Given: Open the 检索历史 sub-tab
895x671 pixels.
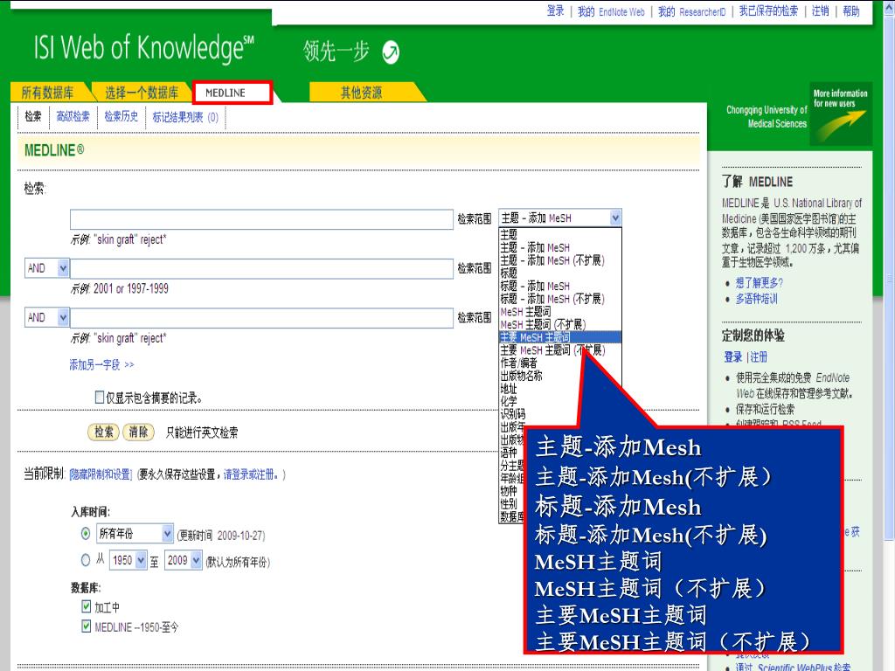Looking at the screenshot, I should [x=121, y=116].
